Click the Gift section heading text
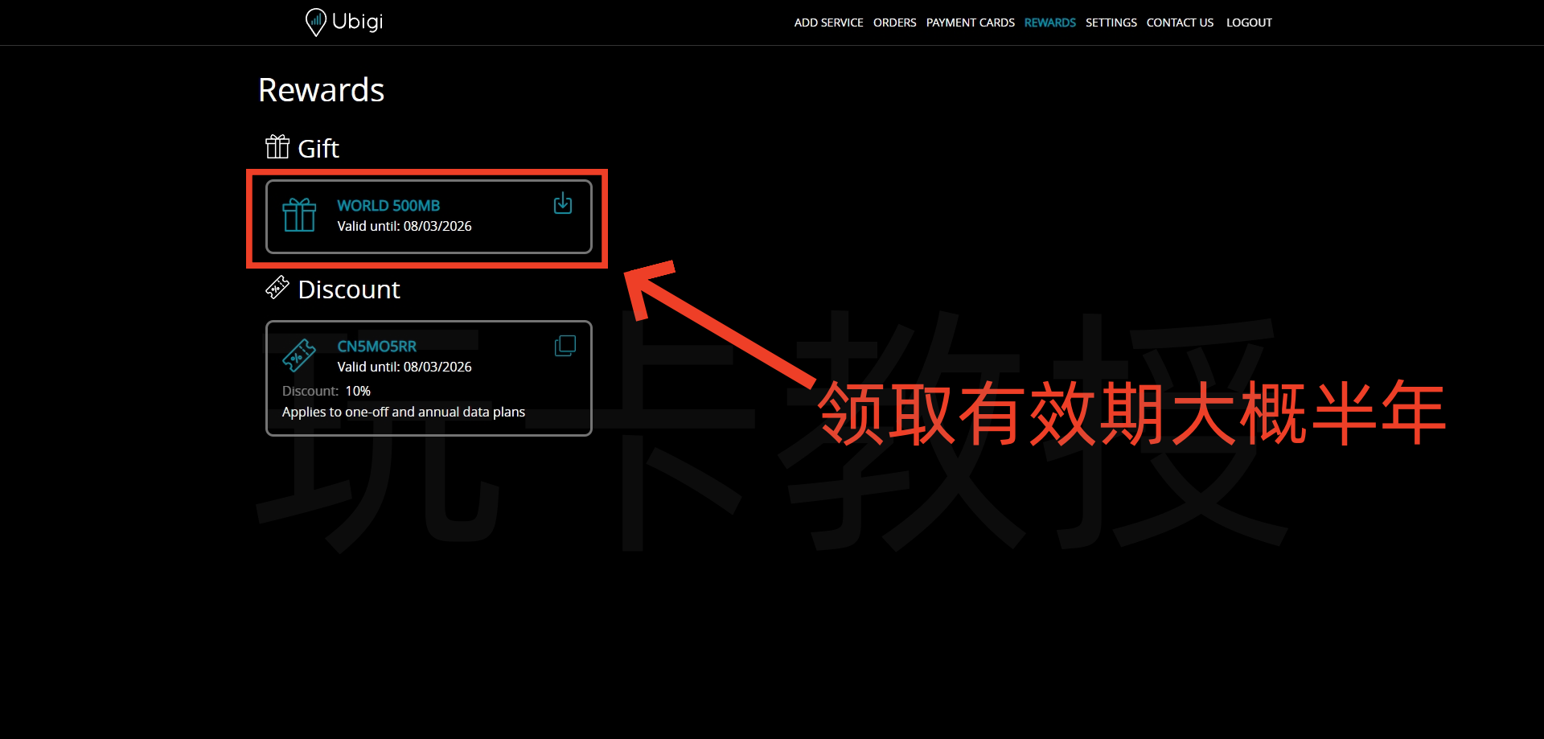The width and height of the screenshot is (1544, 739). pos(318,149)
